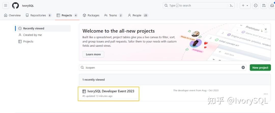
Task: Dismiss the welcome projects banner
Action: coord(266,29)
